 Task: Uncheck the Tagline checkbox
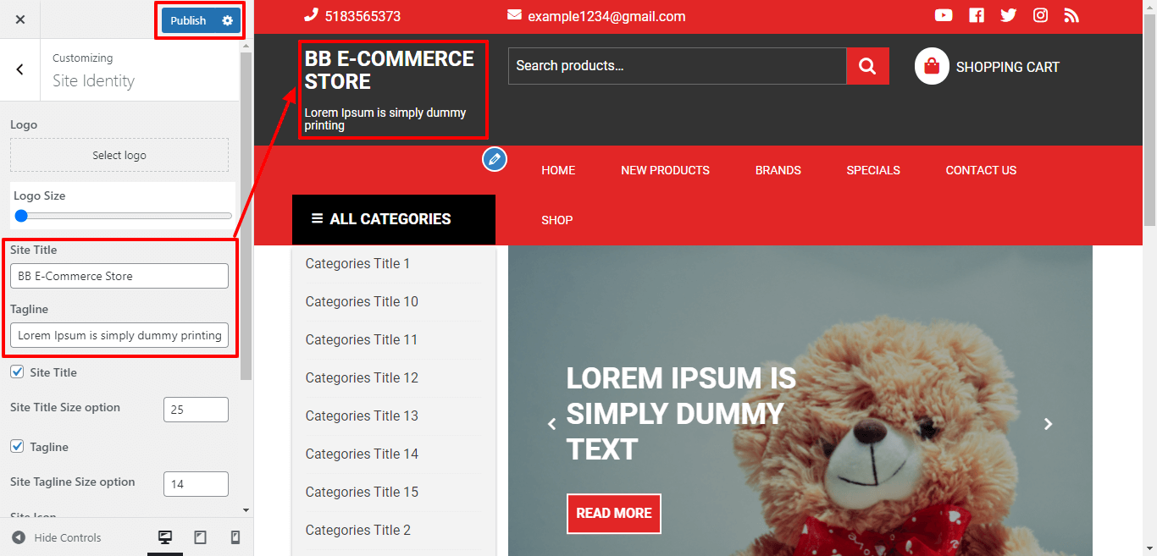click(x=17, y=447)
